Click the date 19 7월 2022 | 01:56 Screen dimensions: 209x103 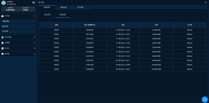pos(123,43)
